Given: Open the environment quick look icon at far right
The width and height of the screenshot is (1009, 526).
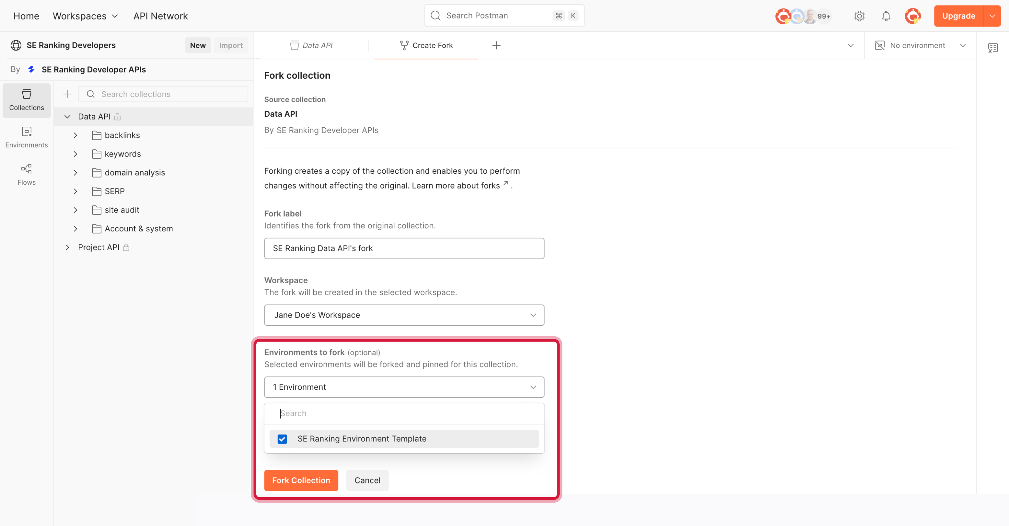Looking at the screenshot, I should 993,48.
